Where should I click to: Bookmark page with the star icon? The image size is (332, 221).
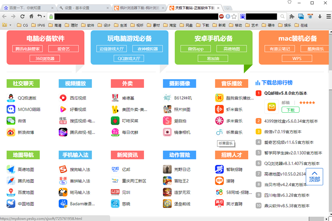pyautogui.click(x=234, y=17)
